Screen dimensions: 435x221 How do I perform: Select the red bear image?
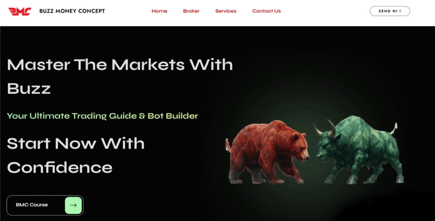pos(268,152)
